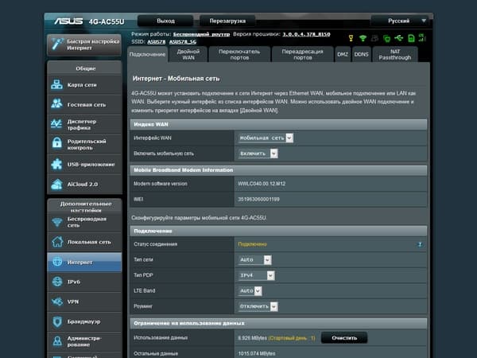Open USB-приложение puzzle icon

[57, 164]
